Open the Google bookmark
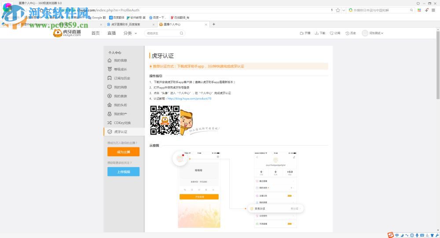This screenshot has width=440, height=238. tap(97, 18)
